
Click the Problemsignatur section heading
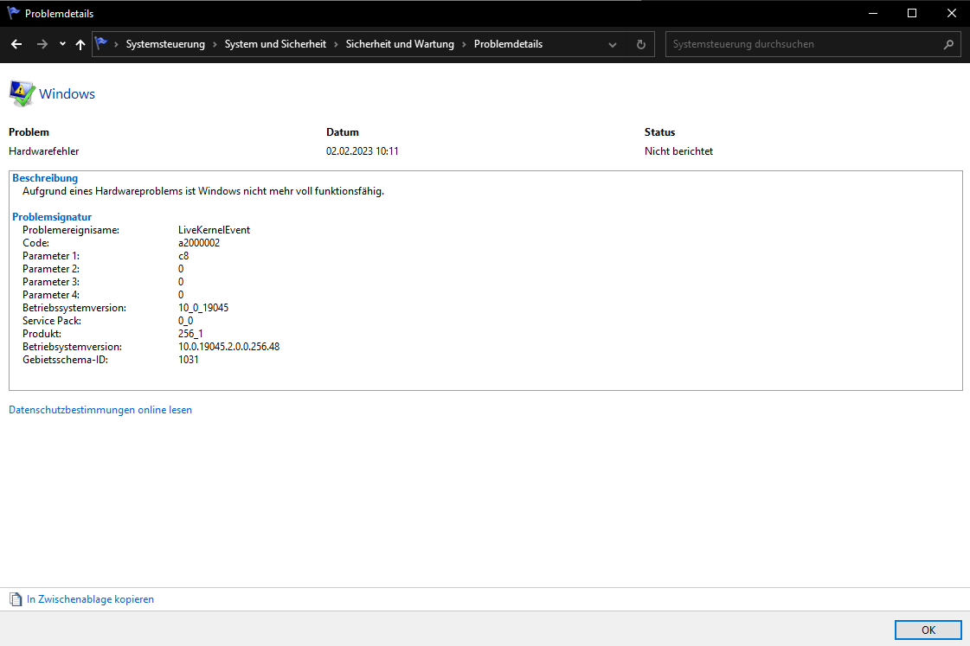[x=52, y=217]
